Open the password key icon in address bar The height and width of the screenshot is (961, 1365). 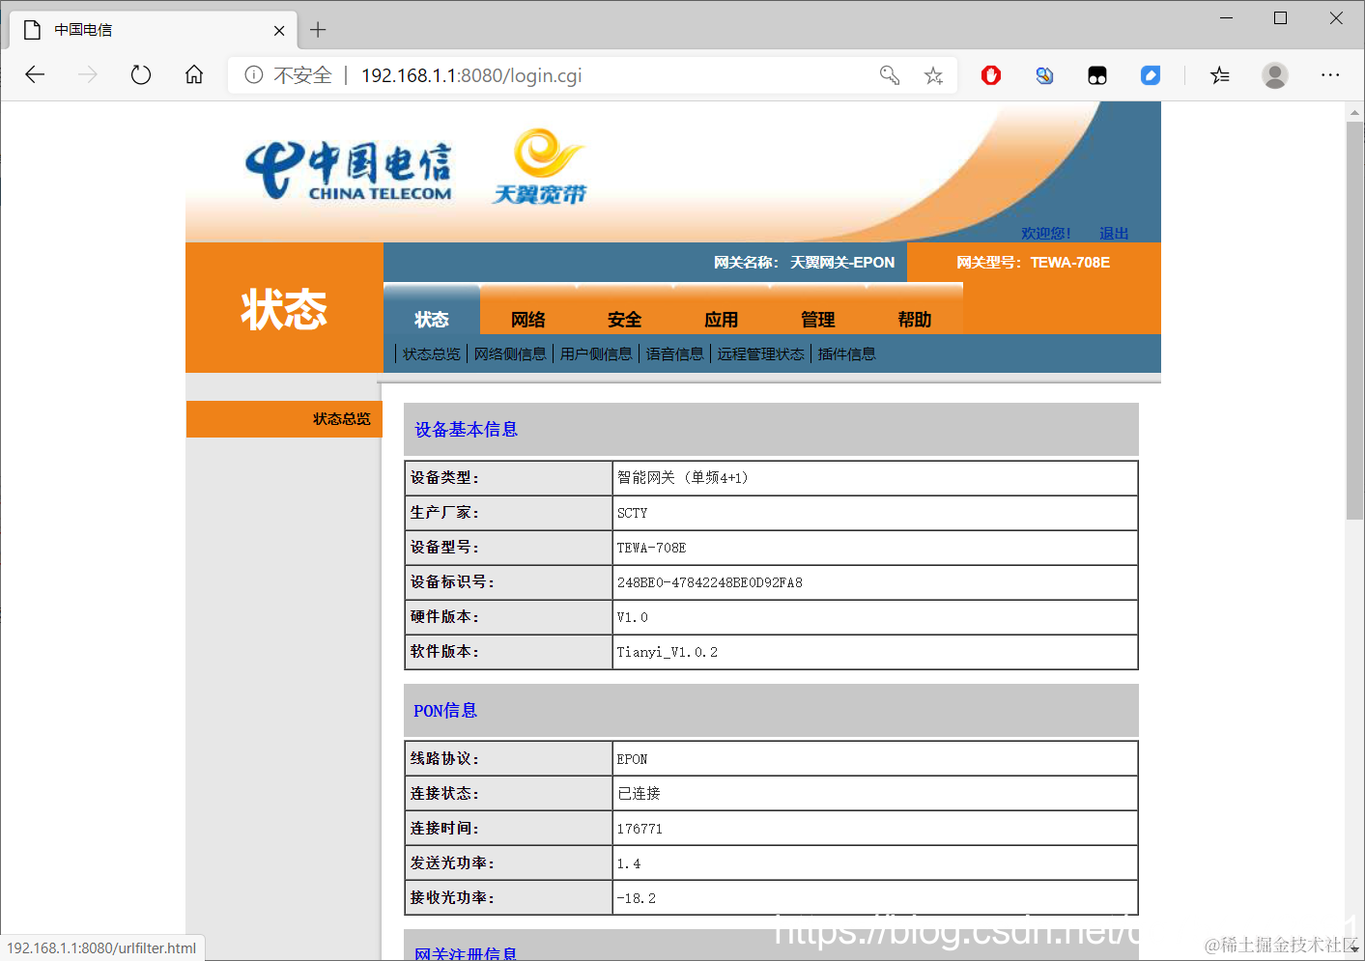(890, 74)
